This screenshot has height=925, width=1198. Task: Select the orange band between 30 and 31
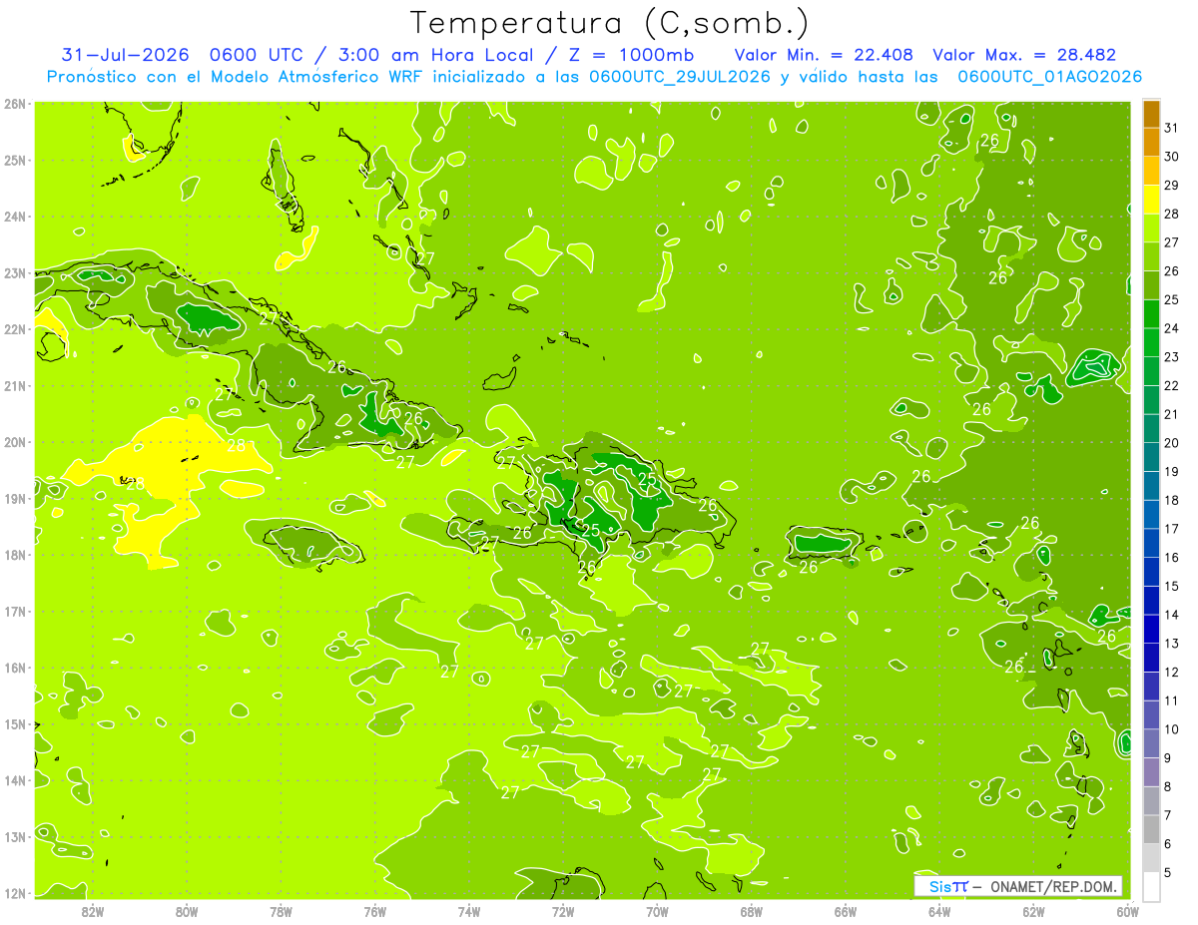click(1151, 143)
